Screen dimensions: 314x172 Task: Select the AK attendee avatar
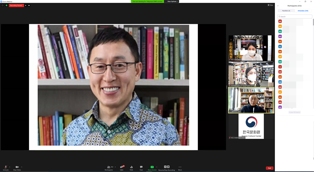click(x=280, y=52)
